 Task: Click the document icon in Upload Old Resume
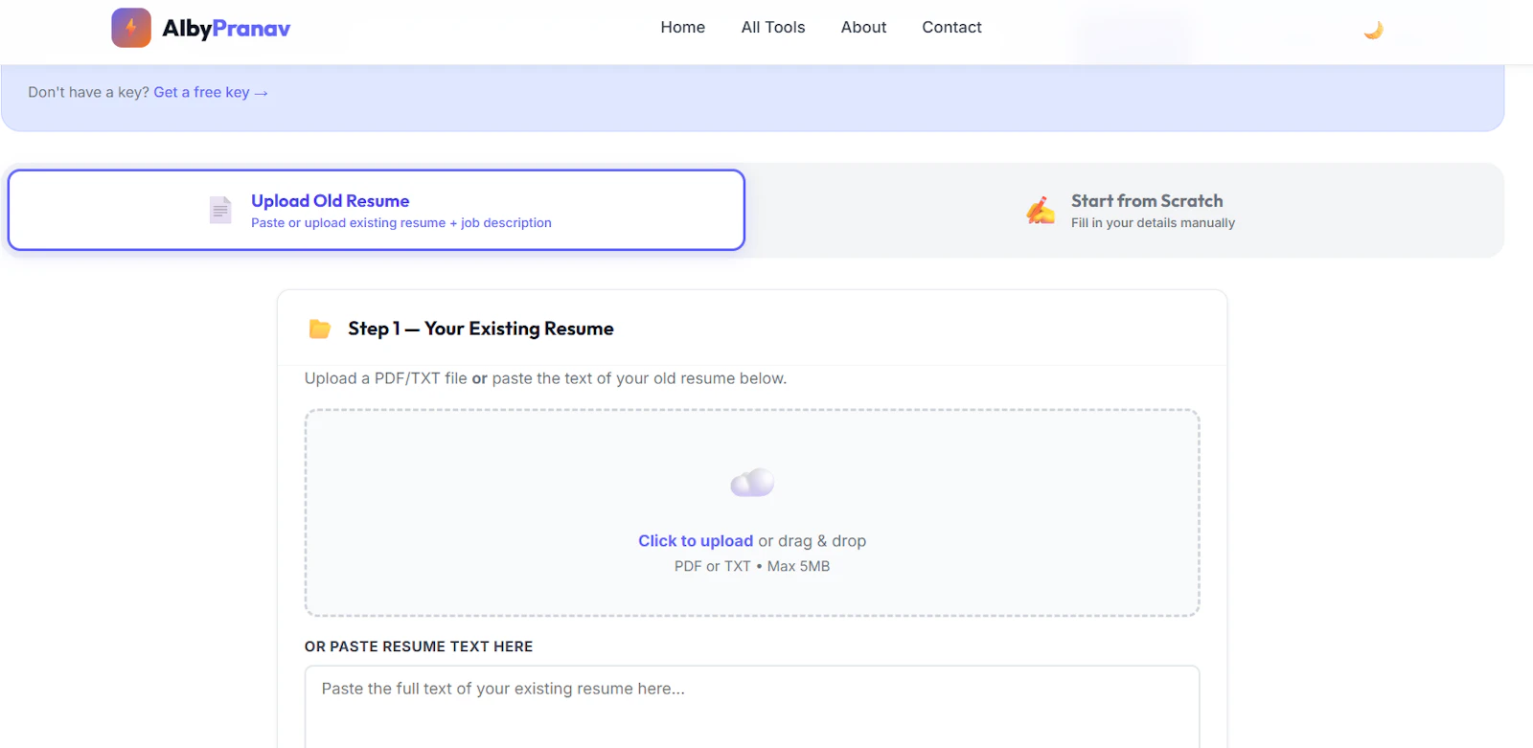(220, 210)
